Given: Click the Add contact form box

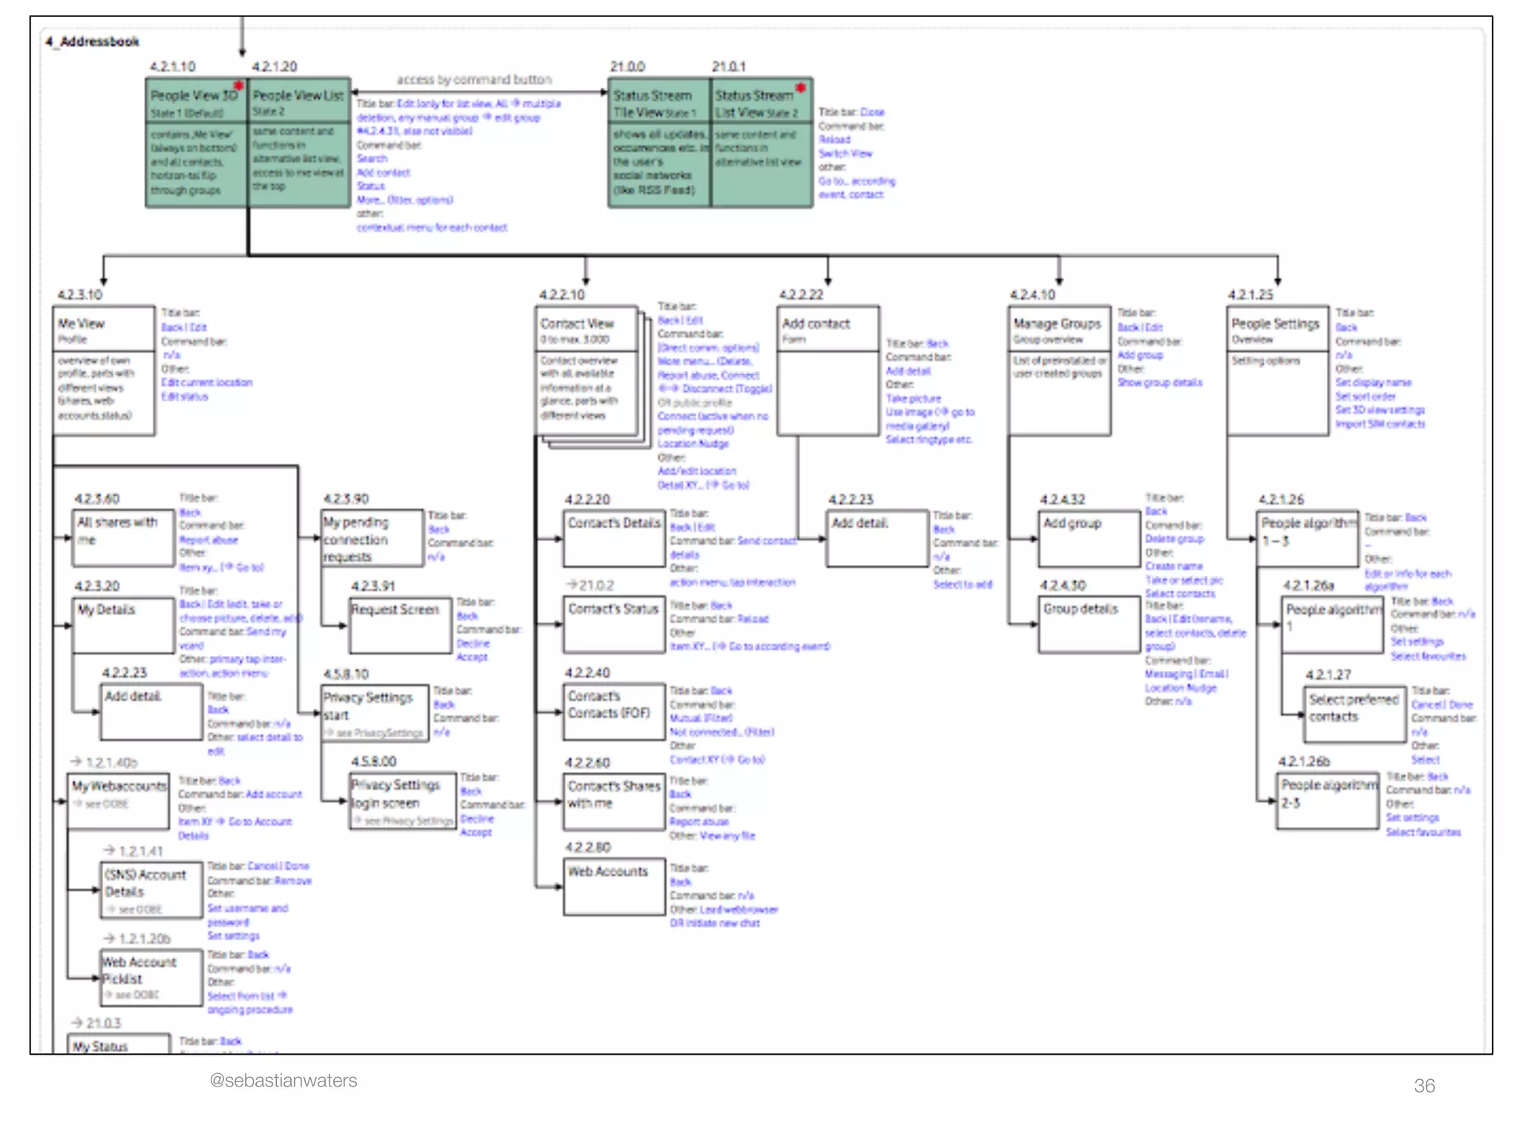Looking at the screenshot, I should click(x=828, y=370).
